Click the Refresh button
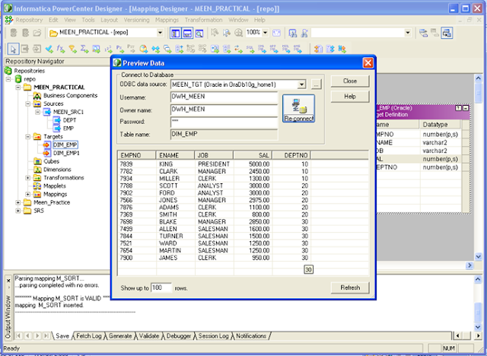487x356 pixels. coord(350,288)
